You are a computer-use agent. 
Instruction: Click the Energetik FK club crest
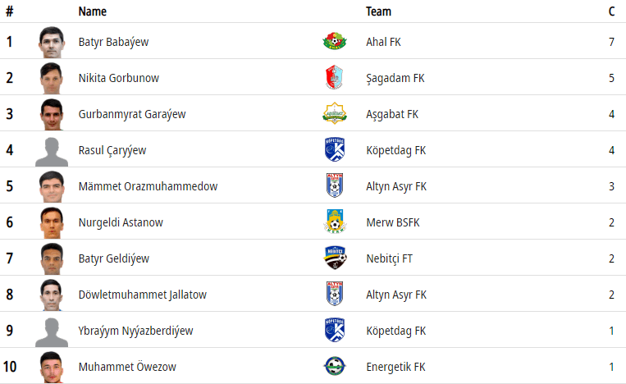point(335,367)
